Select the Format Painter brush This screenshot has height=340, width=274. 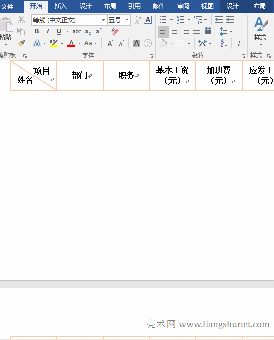pyautogui.click(x=21, y=43)
